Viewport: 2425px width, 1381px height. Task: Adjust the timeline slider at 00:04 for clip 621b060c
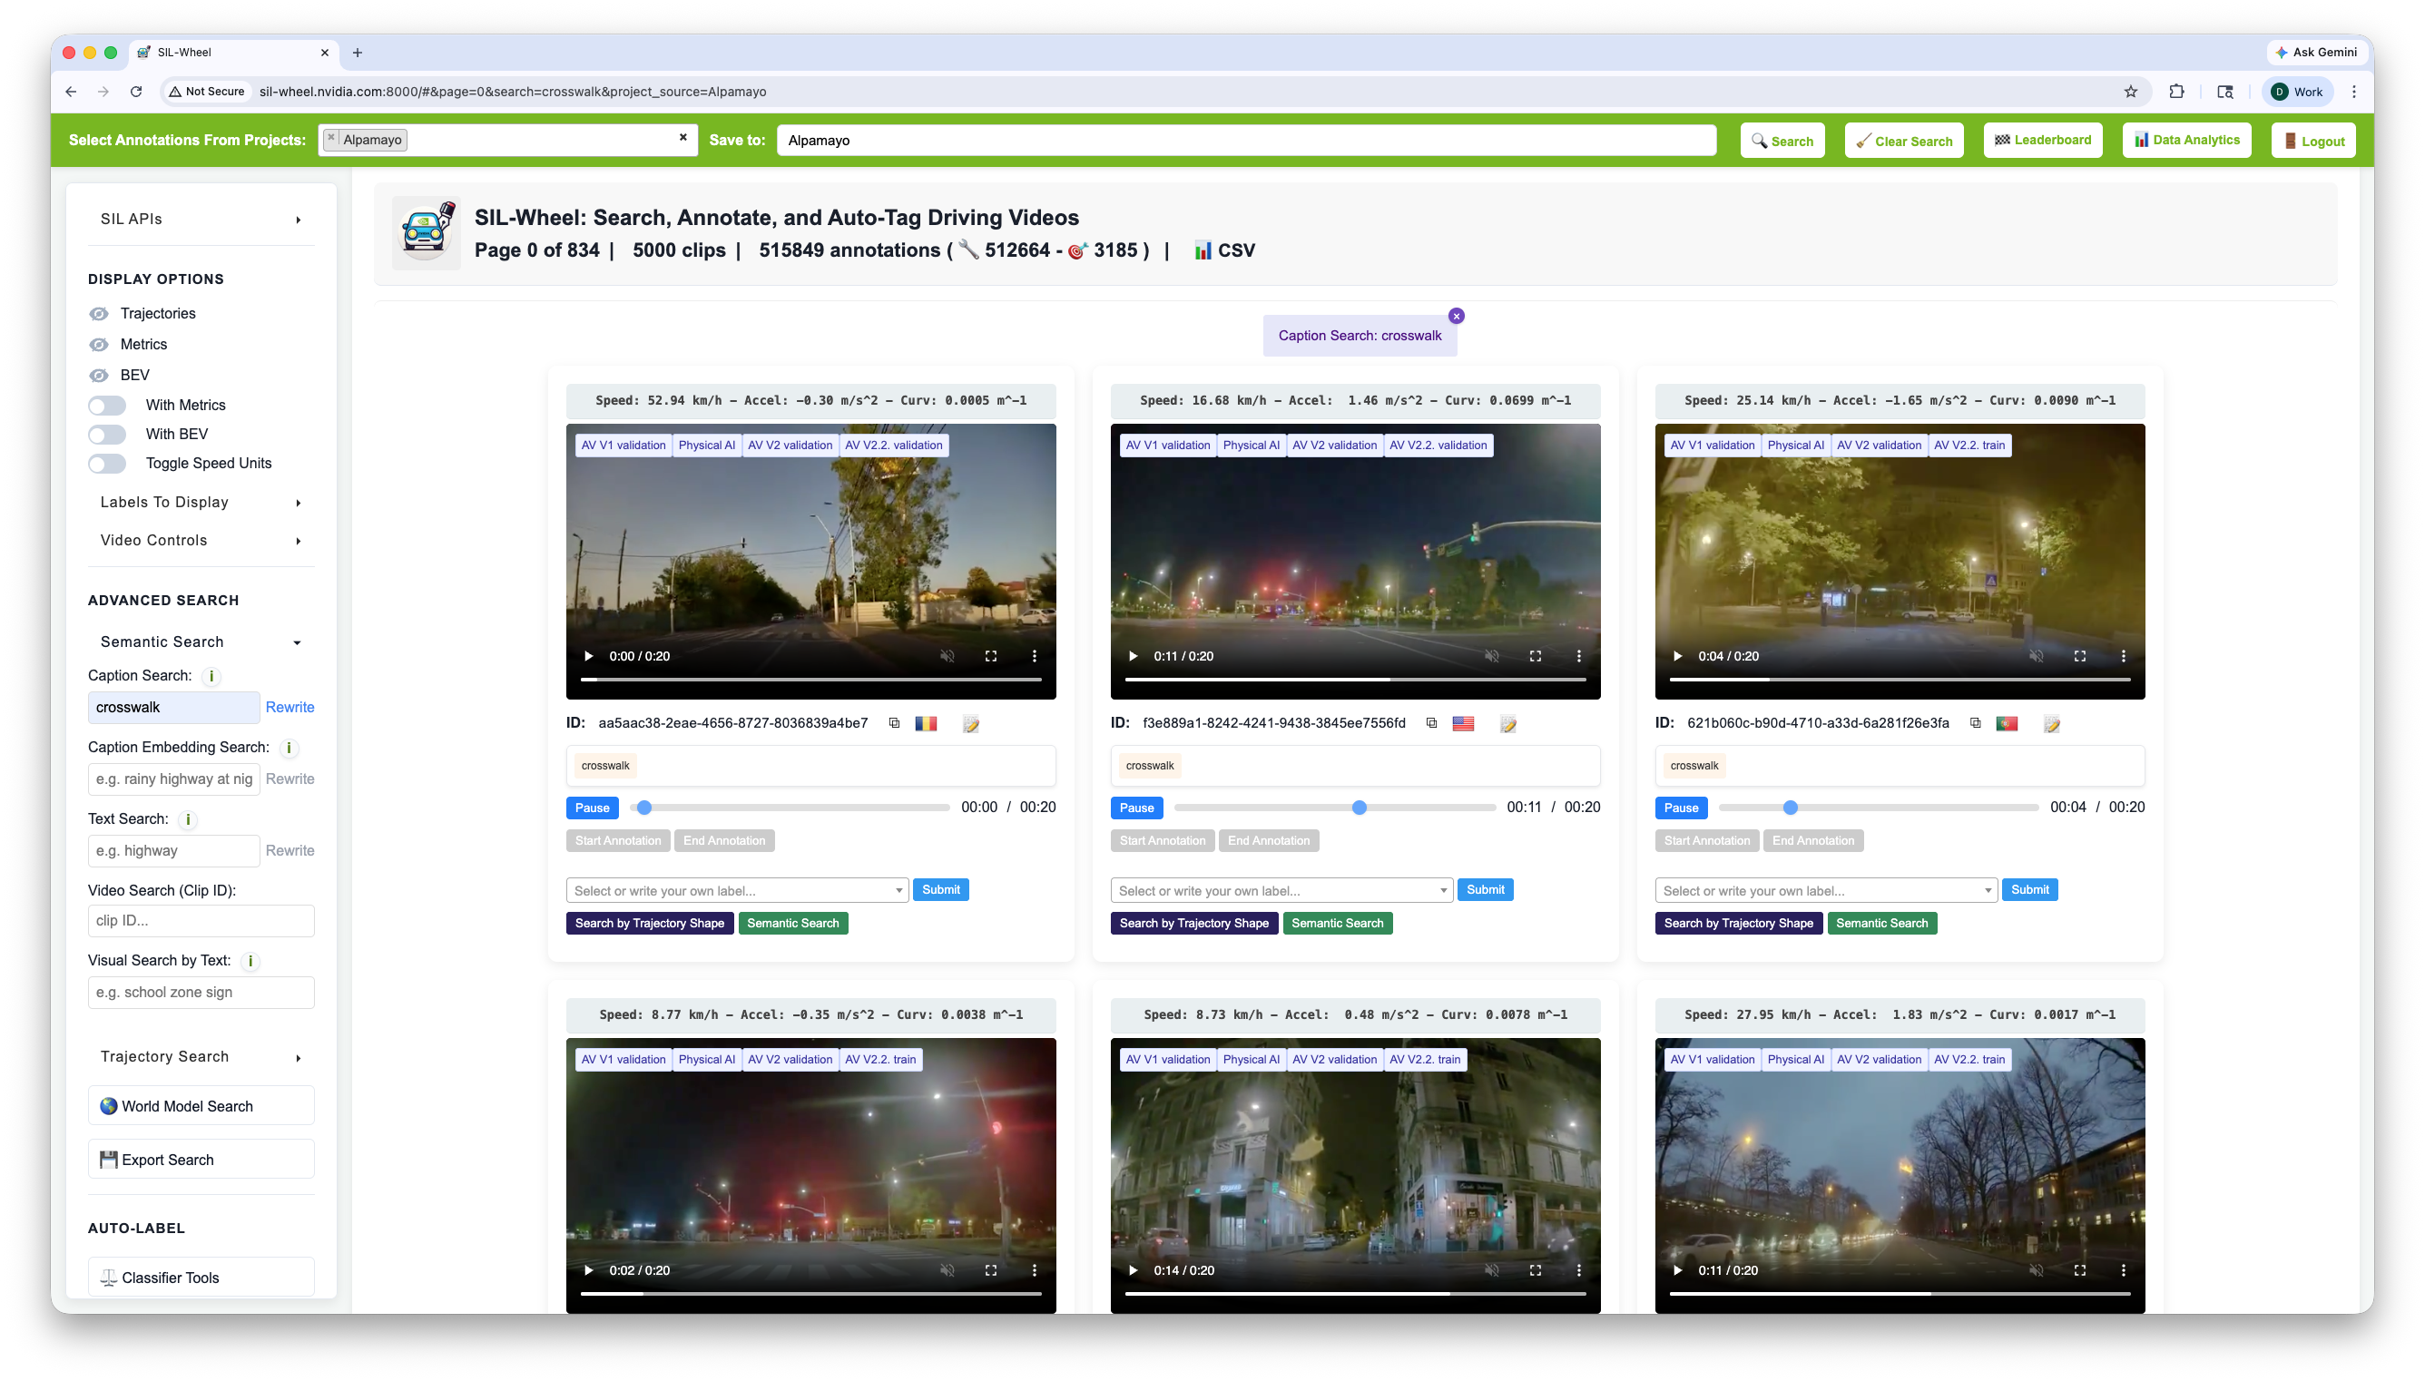pyautogui.click(x=1880, y=808)
